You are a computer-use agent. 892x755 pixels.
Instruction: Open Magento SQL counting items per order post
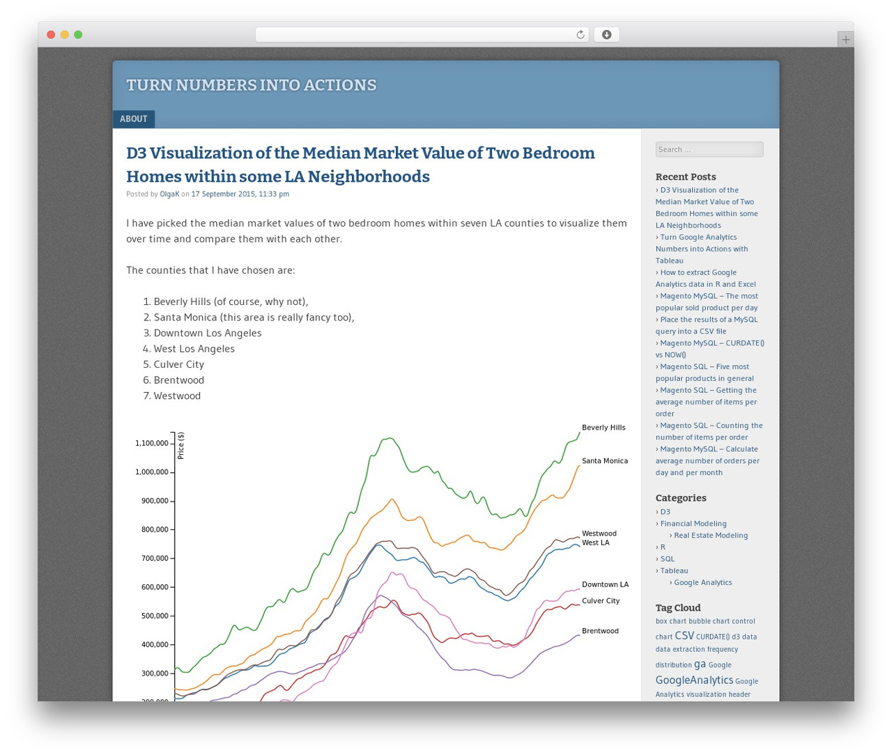(x=709, y=431)
